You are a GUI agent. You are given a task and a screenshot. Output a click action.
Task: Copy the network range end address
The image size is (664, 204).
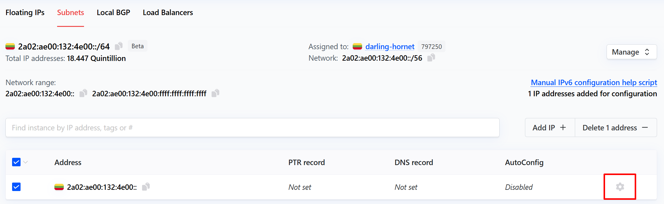(x=215, y=93)
